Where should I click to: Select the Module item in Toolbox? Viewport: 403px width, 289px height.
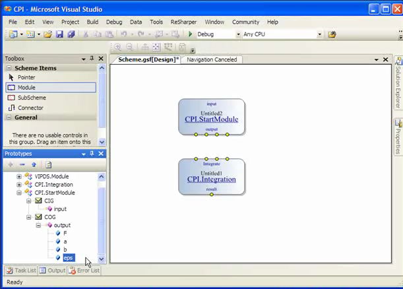click(x=51, y=87)
